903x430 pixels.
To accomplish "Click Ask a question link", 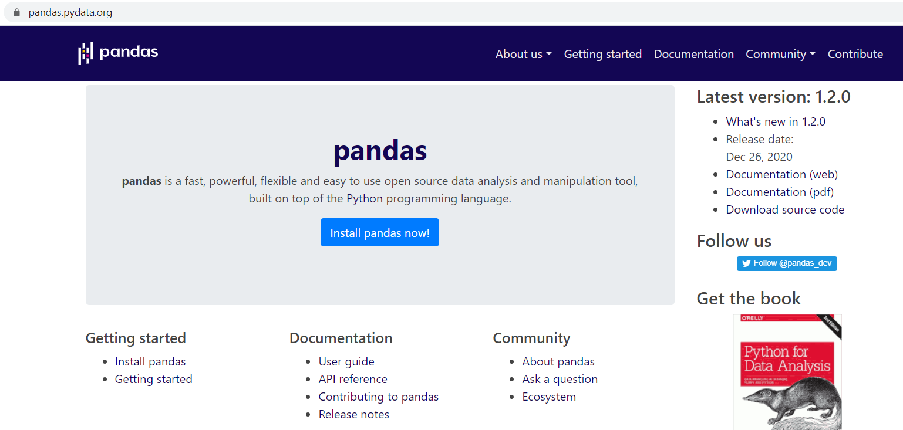I will click(x=560, y=379).
